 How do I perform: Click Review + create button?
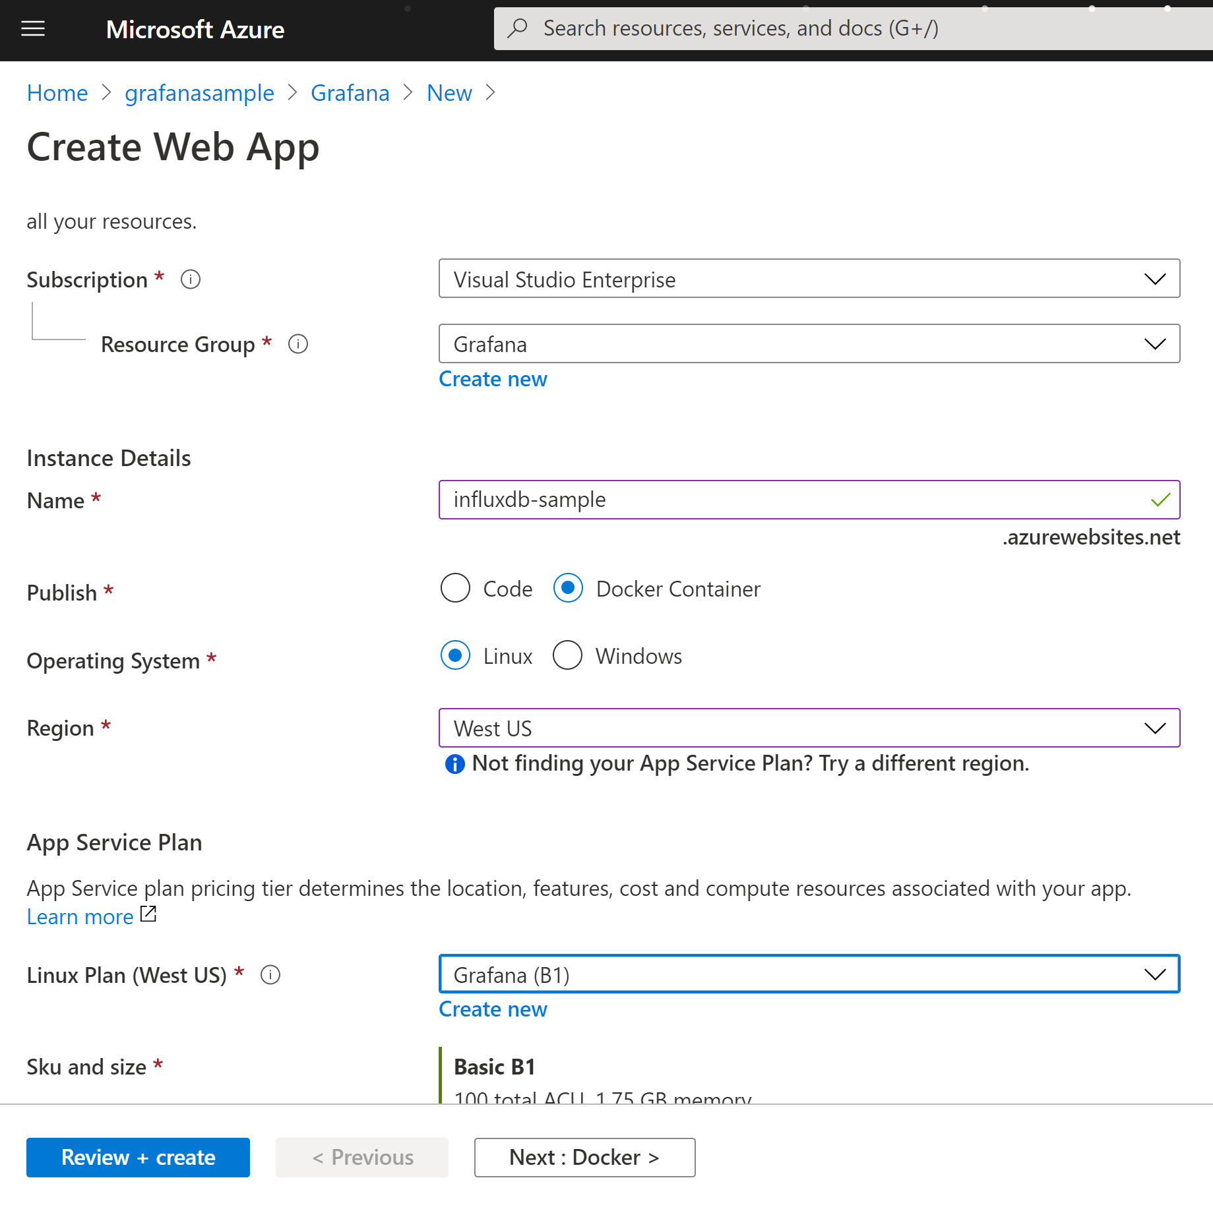138,1158
